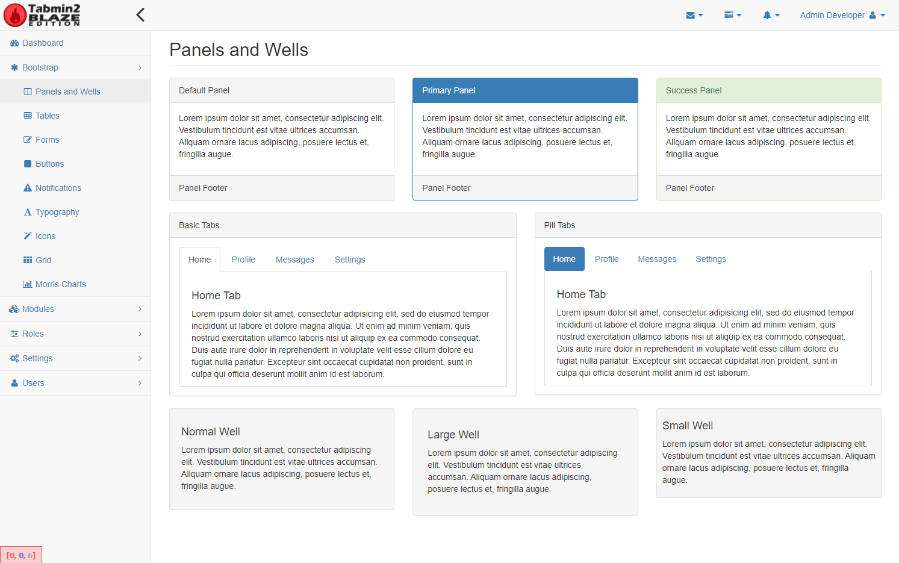899x563 pixels.
Task: Open dropdown caret next to bell
Action: pyautogui.click(x=777, y=16)
